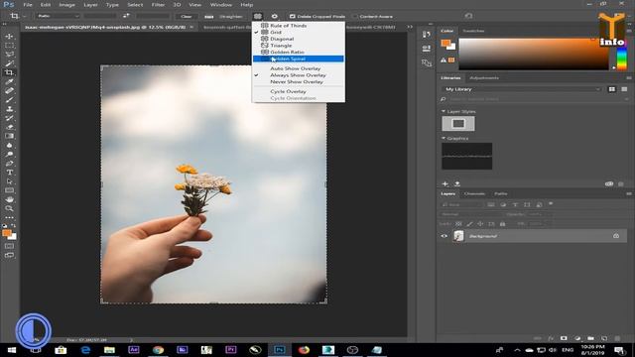This screenshot has height=357, width=635.
Task: Click the Straighten level icon
Action: pos(209,17)
